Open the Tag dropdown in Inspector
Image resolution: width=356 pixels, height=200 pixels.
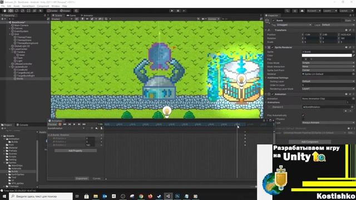[294, 24]
